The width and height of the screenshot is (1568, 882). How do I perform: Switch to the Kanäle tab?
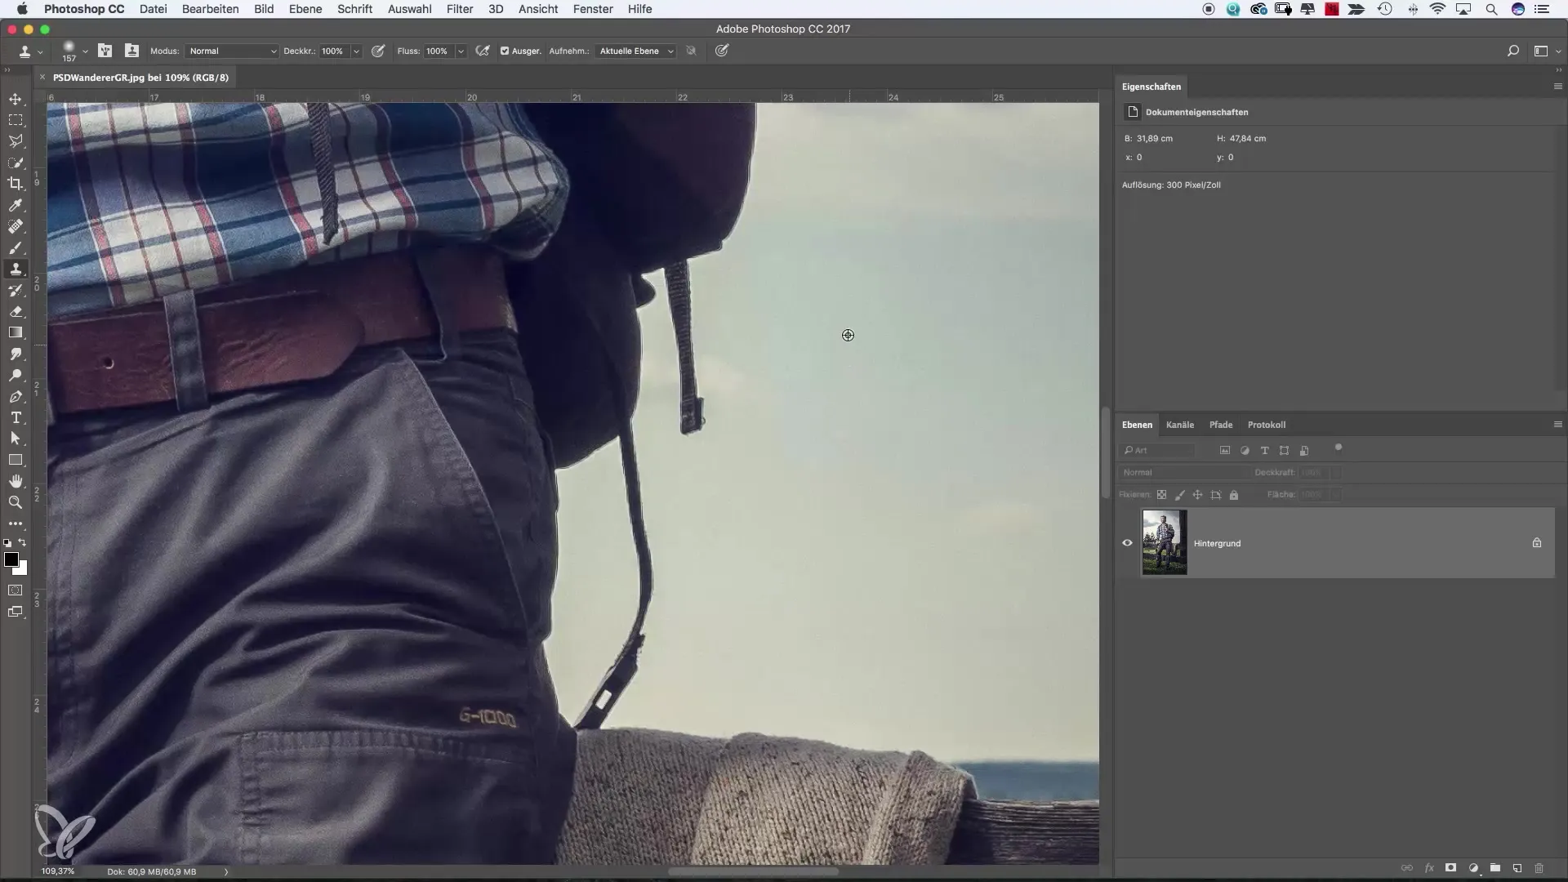[1180, 425]
